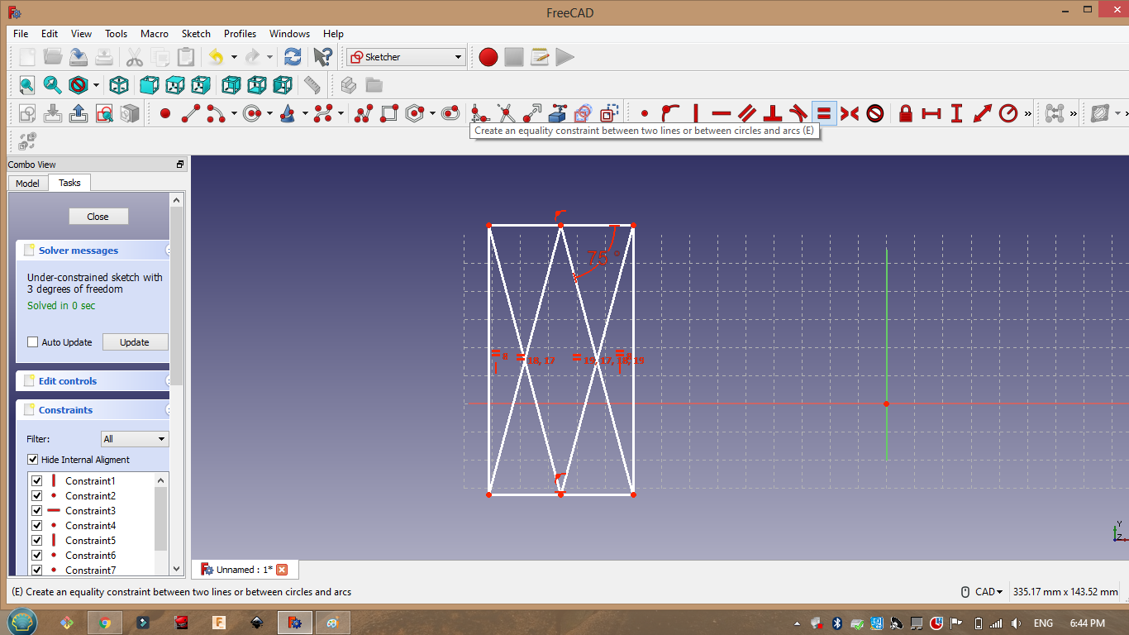Select the symmetry constraint tool
The width and height of the screenshot is (1129, 635).
coord(849,113)
